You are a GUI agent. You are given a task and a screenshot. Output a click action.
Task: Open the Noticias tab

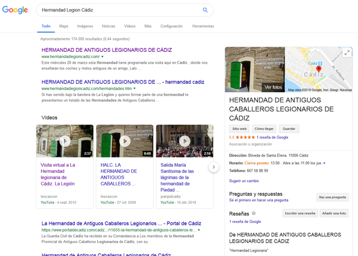point(109,26)
